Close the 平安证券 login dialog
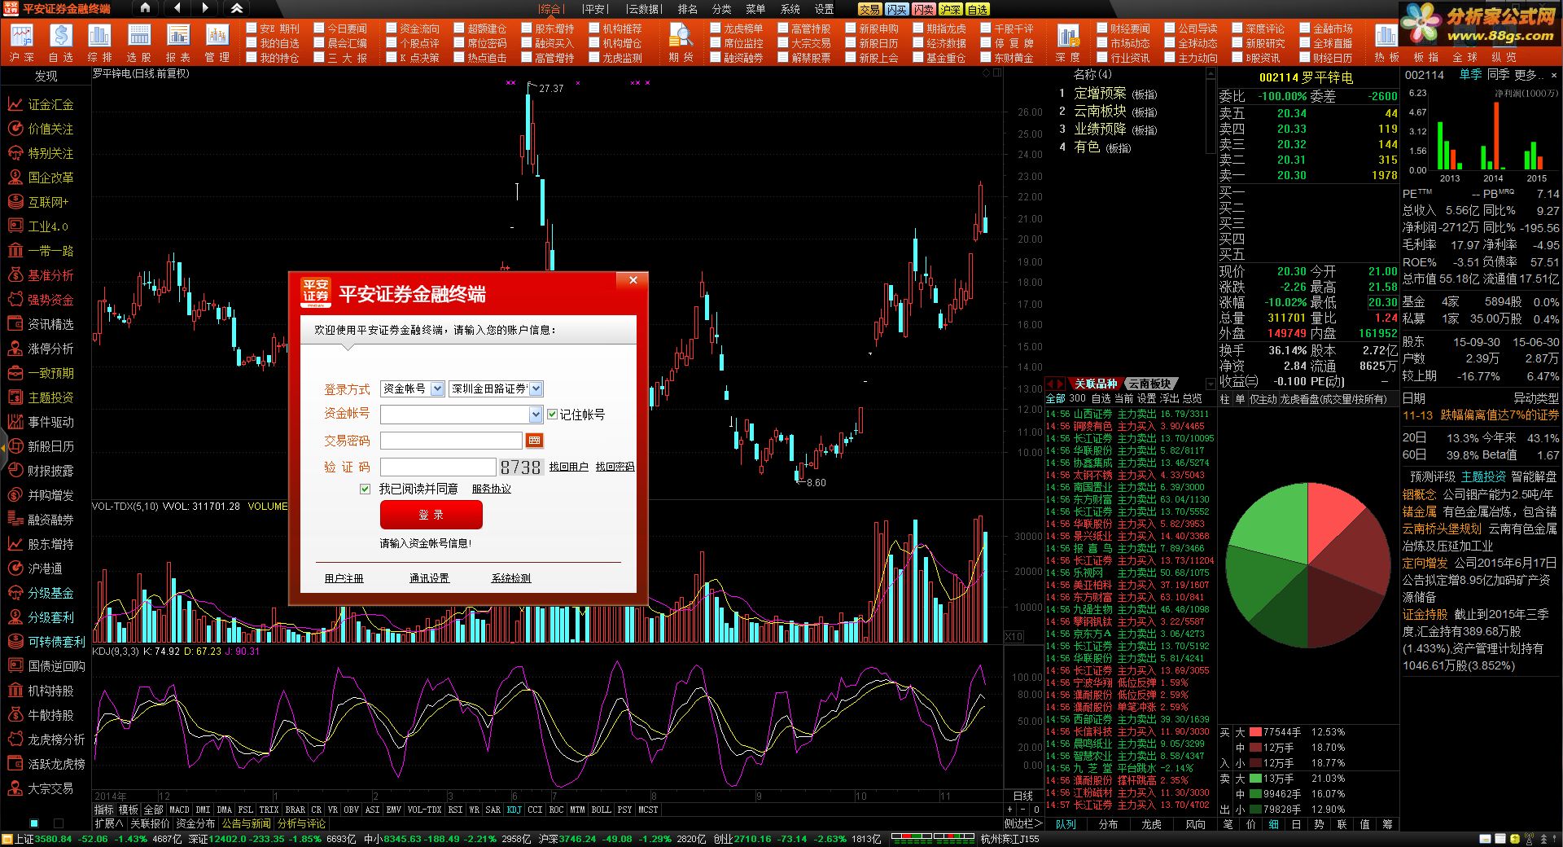This screenshot has width=1563, height=847. pyautogui.click(x=633, y=280)
